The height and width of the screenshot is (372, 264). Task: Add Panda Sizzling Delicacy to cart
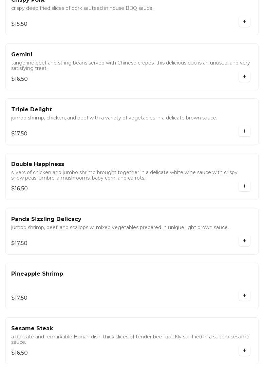244,241
